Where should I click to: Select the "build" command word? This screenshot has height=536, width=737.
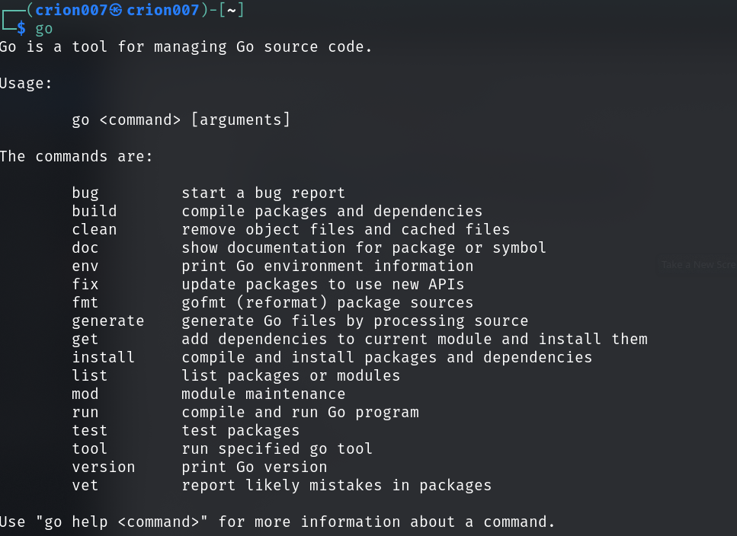(x=95, y=211)
